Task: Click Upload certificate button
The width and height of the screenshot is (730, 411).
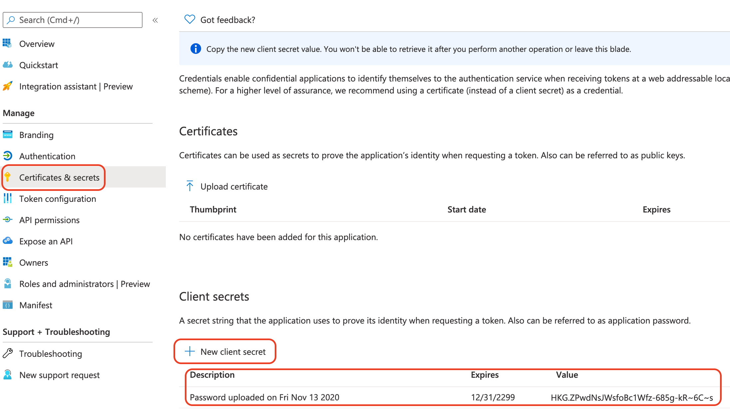Action: 227,187
